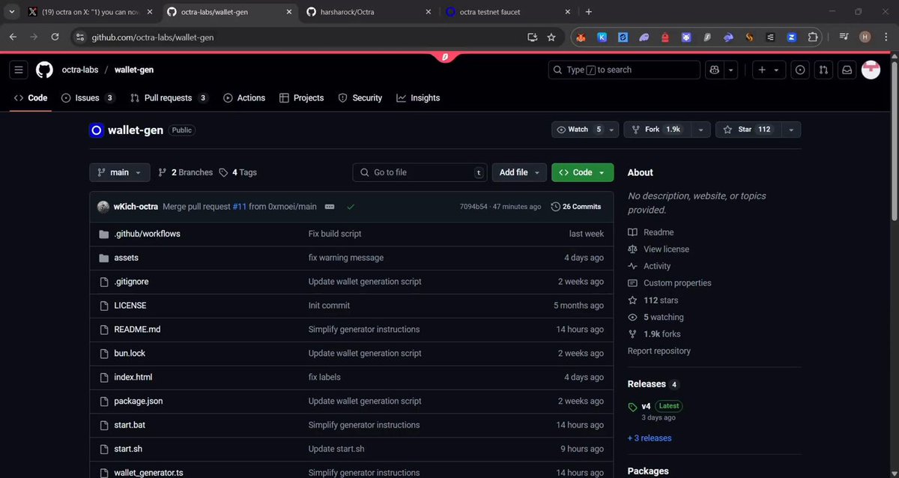Reload the page with browser refresh icon
Image resolution: width=899 pixels, height=478 pixels.
pyautogui.click(x=55, y=37)
